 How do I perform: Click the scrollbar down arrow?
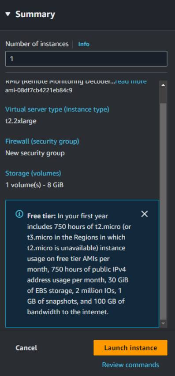(x=163, y=324)
